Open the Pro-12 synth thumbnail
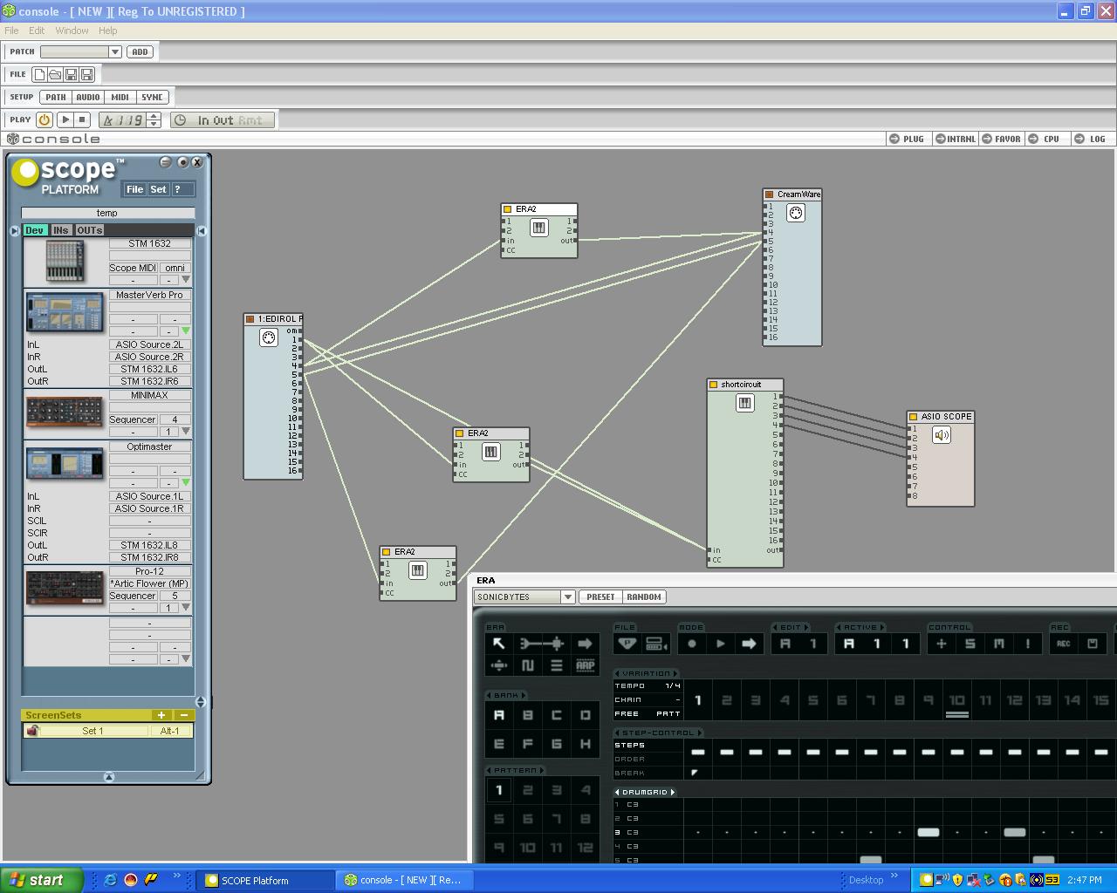This screenshot has height=893, width=1117. (65, 589)
